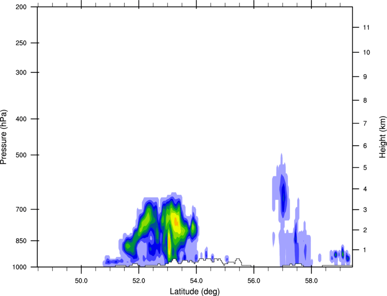This screenshot has width=387, height=296.
Task: Click the 56.0 latitude tick label
Action: point(254,281)
